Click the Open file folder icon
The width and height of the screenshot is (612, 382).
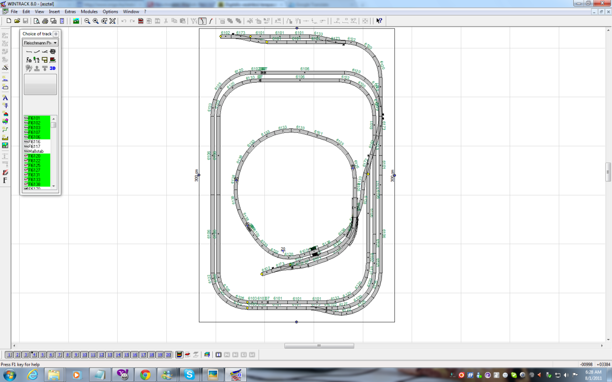point(17,21)
